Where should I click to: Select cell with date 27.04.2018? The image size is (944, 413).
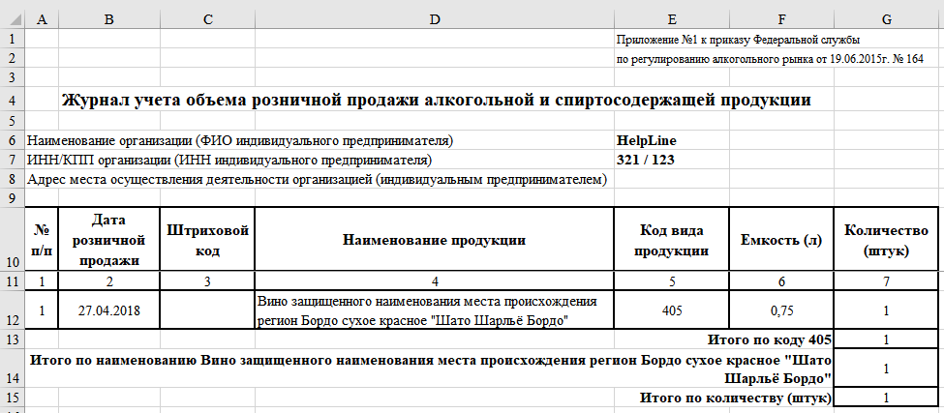(109, 310)
